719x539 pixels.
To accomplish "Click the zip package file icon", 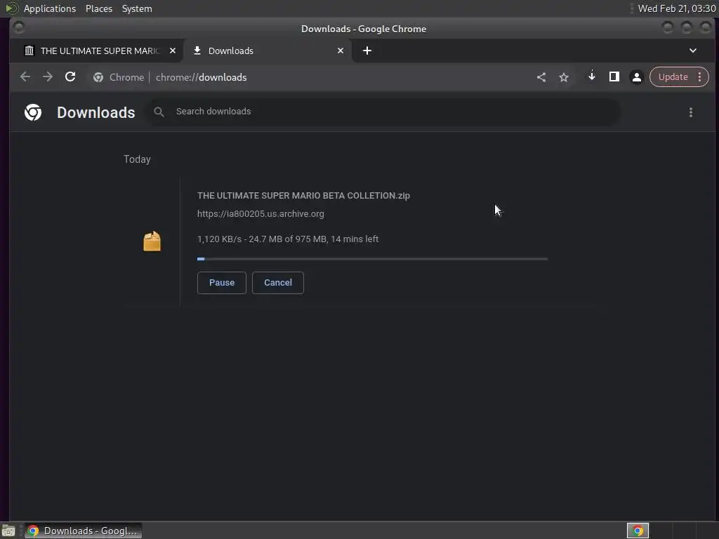I will (152, 241).
